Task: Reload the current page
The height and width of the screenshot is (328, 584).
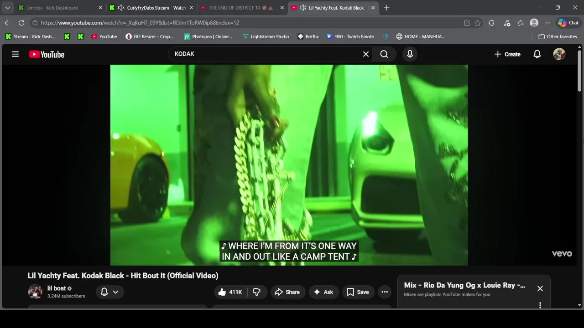Action: click(21, 23)
